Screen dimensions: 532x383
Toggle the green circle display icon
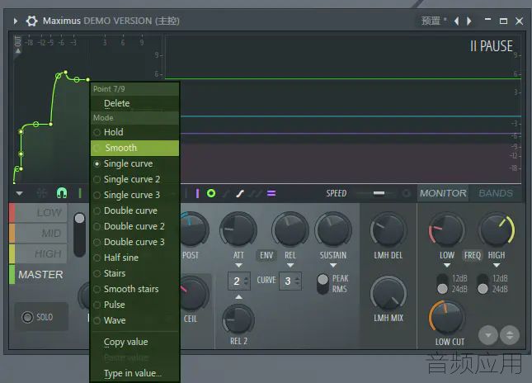click(211, 193)
